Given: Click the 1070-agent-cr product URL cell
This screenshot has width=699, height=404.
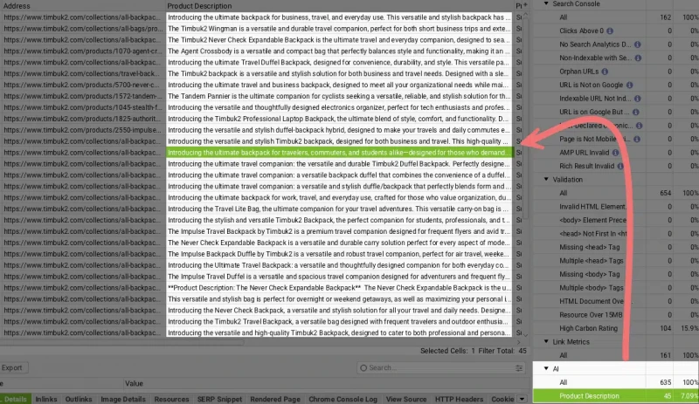Looking at the screenshot, I should tap(82, 51).
